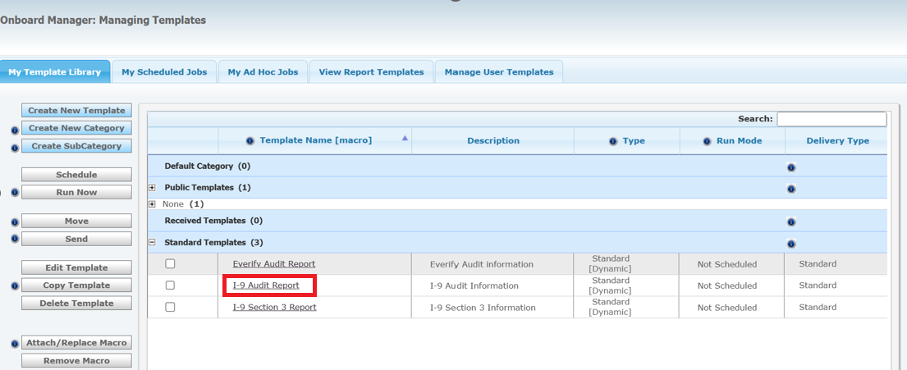The height and width of the screenshot is (370, 907).
Task: Check the Everify Audit Report checkbox
Action: coord(170,264)
